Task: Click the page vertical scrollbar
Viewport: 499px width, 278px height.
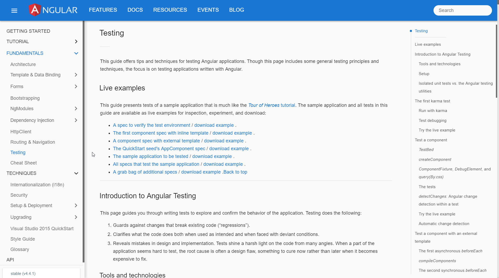Action: 496,61
